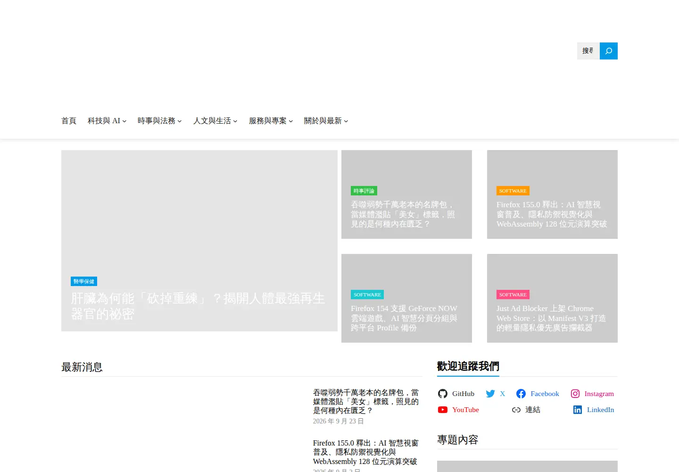Open card headline 吞噬弱勢千萬老本的名牌包
This screenshot has height=472, width=679.
click(x=403, y=214)
